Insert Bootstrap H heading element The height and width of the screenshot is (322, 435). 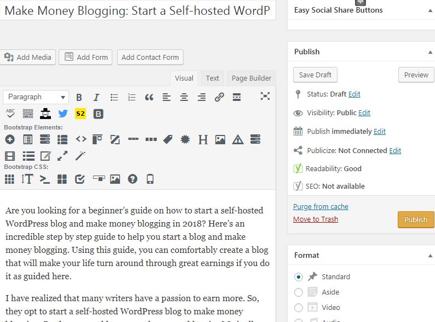pos(203,139)
